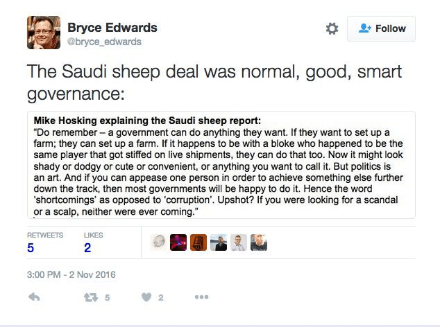
Task: Click the reply arrow icon
Action: point(34,297)
